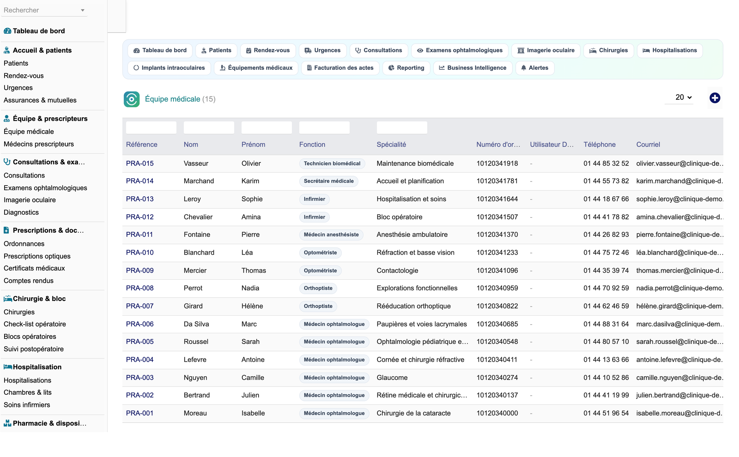Click the imaging icon on Imagerie oculaire
This screenshot has height=457, width=739.
[x=521, y=50]
